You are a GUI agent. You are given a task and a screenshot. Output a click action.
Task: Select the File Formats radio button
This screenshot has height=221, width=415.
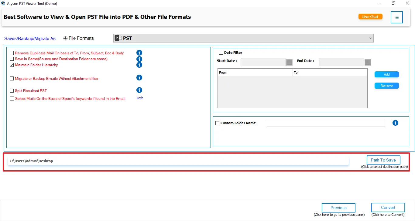[65, 38]
